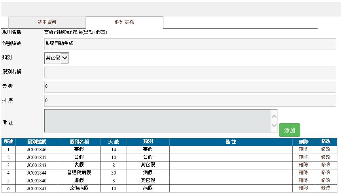The image size is (341, 195).
Task: Delete the 公傷病假 row JC001841
Action: 303,188
